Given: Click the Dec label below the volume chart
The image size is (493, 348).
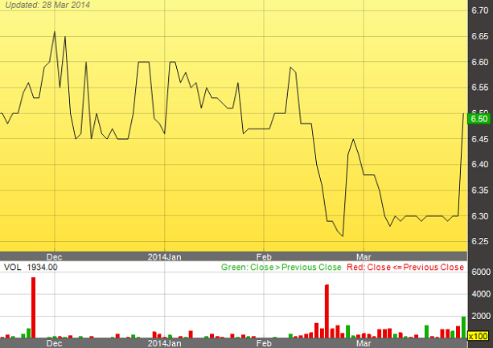Looking at the screenshot, I should pyautogui.click(x=54, y=343).
